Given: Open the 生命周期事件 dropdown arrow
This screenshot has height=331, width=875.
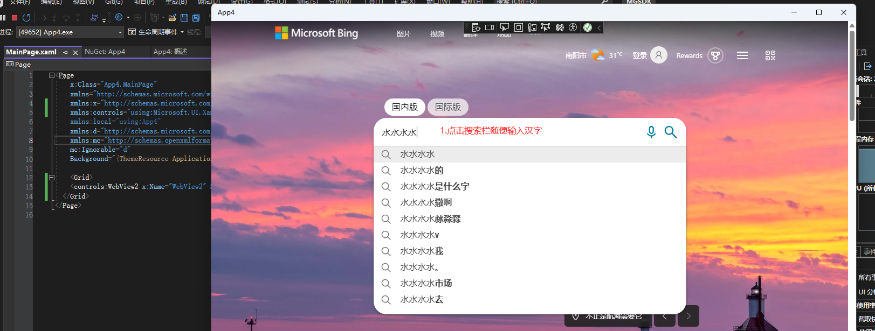Looking at the screenshot, I should pyautogui.click(x=182, y=32).
